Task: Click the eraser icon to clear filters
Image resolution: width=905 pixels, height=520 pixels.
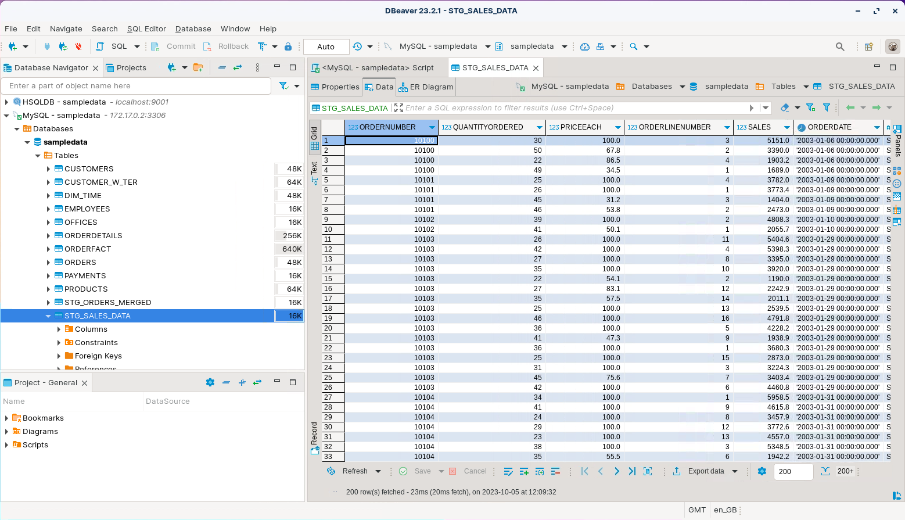Action: [x=785, y=107]
